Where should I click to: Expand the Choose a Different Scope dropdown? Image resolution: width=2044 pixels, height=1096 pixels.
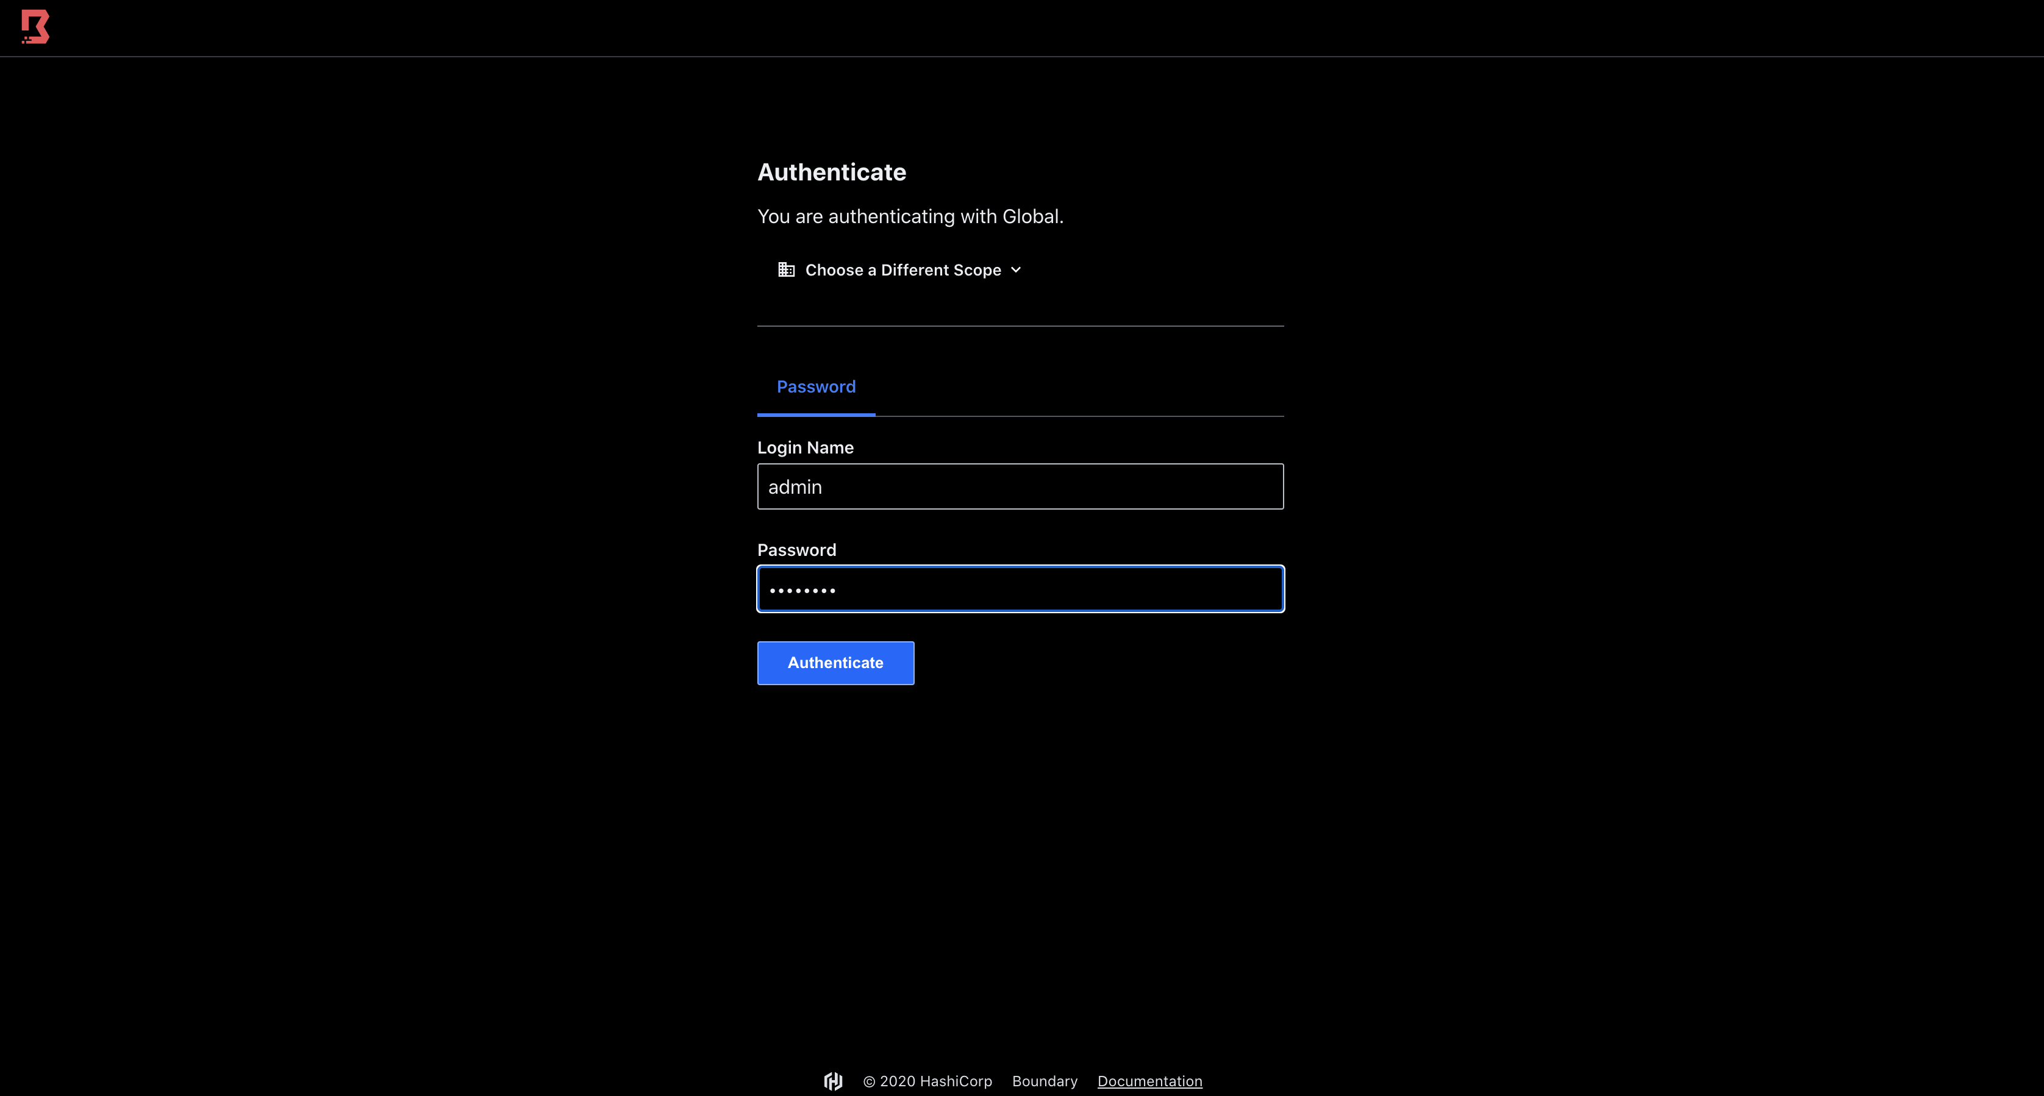[x=900, y=269]
